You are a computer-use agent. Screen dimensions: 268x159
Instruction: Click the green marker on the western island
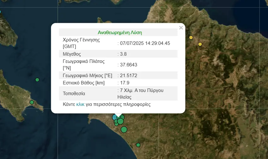pos(32,102)
